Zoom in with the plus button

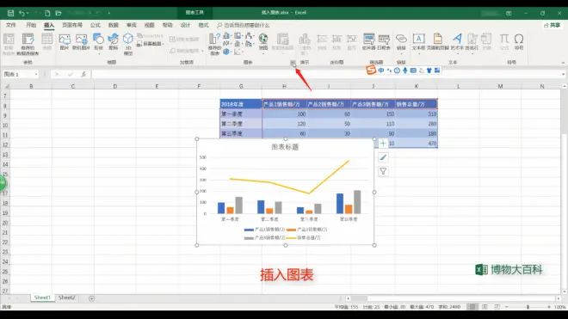[x=549, y=307]
